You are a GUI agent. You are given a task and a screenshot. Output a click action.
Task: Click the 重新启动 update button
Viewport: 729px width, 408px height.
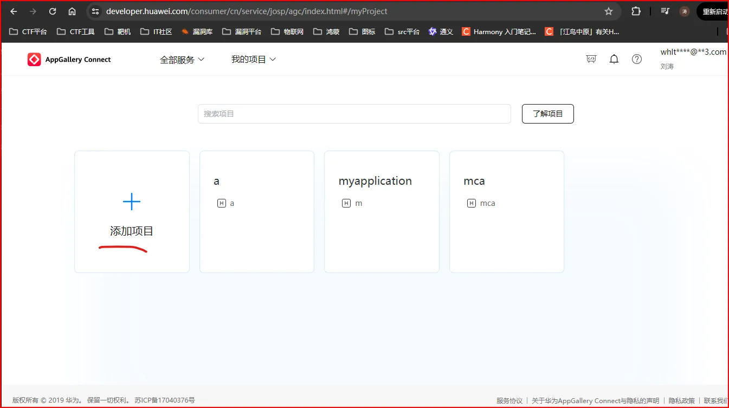point(713,11)
